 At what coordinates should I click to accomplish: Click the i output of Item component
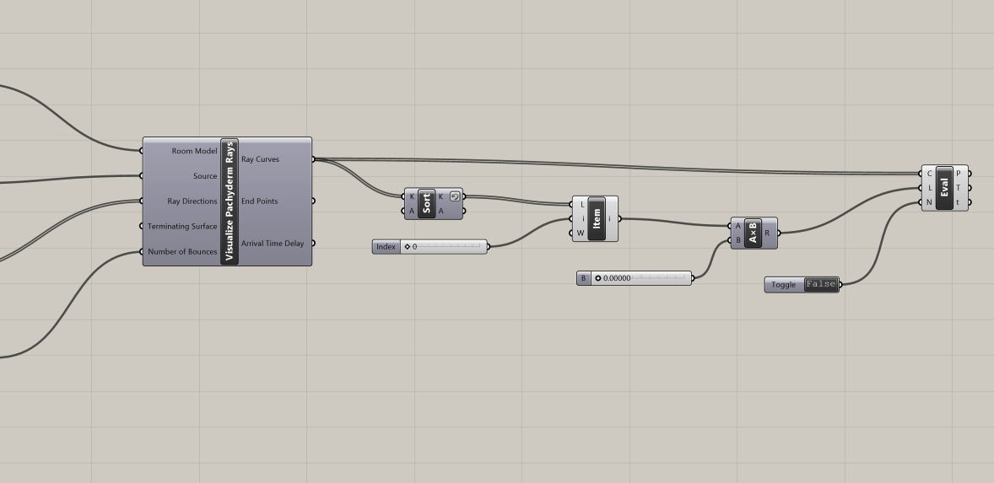click(x=610, y=219)
